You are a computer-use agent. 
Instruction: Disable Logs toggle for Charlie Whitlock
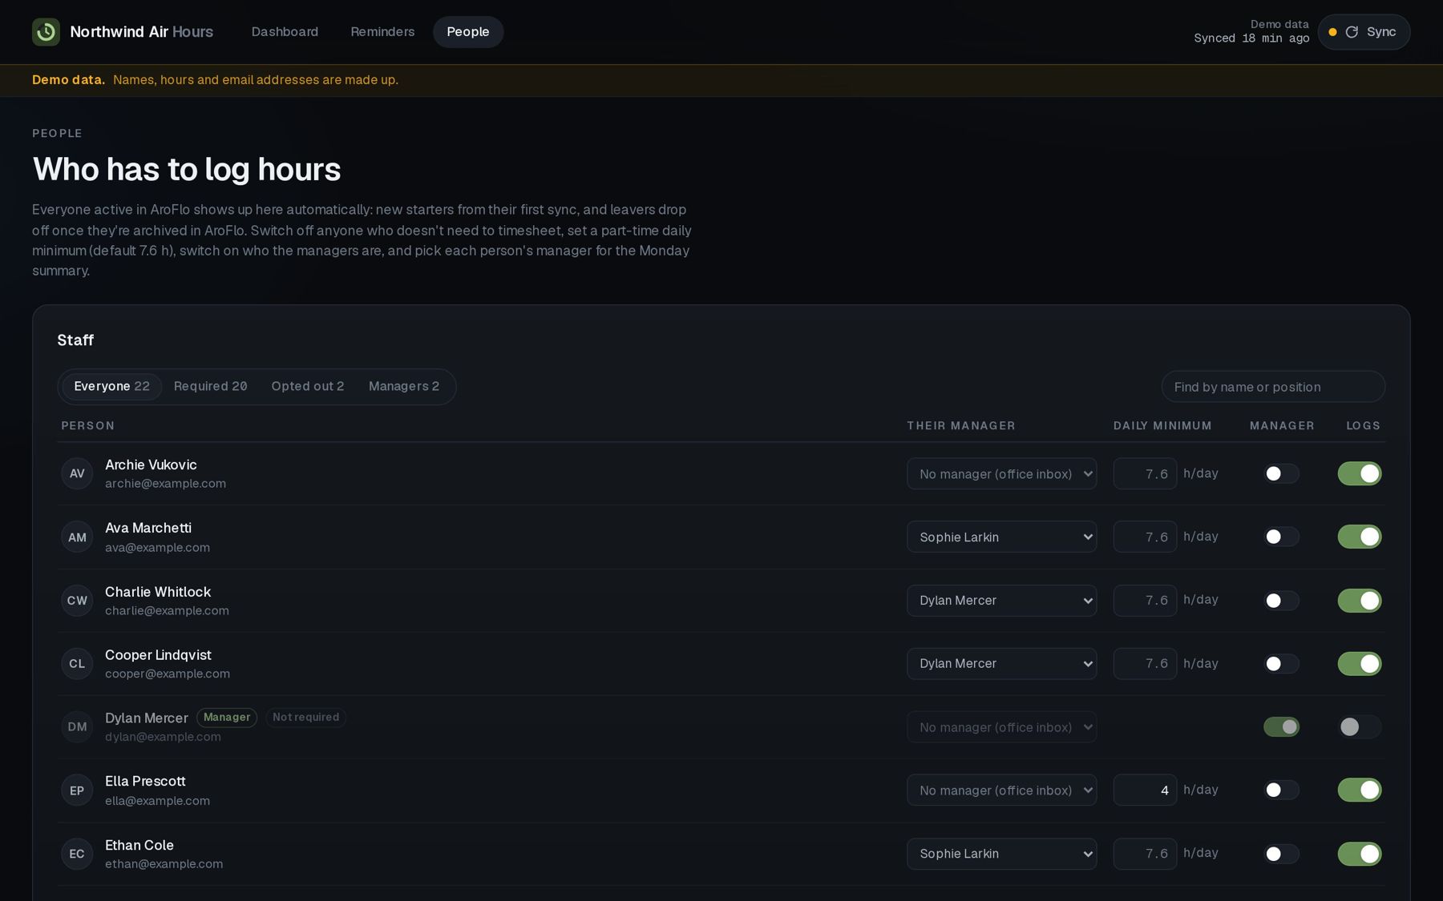pos(1360,601)
